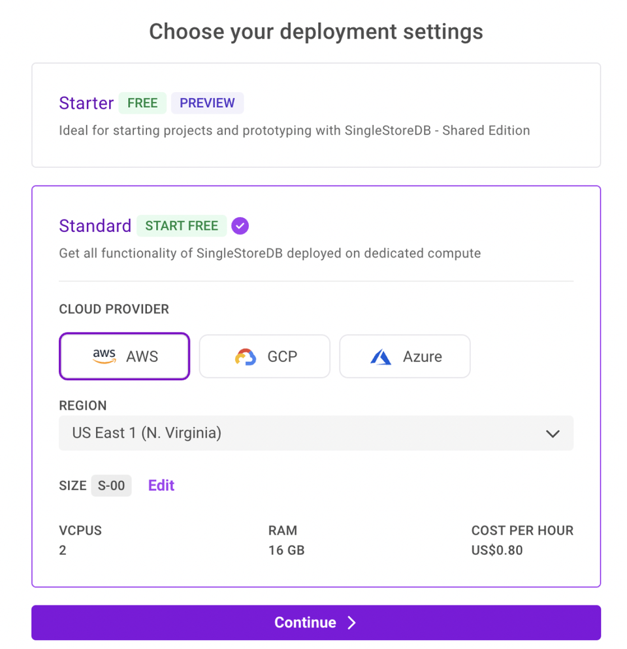This screenshot has width=627, height=649.
Task: Click the START FREE badge
Action: click(182, 225)
